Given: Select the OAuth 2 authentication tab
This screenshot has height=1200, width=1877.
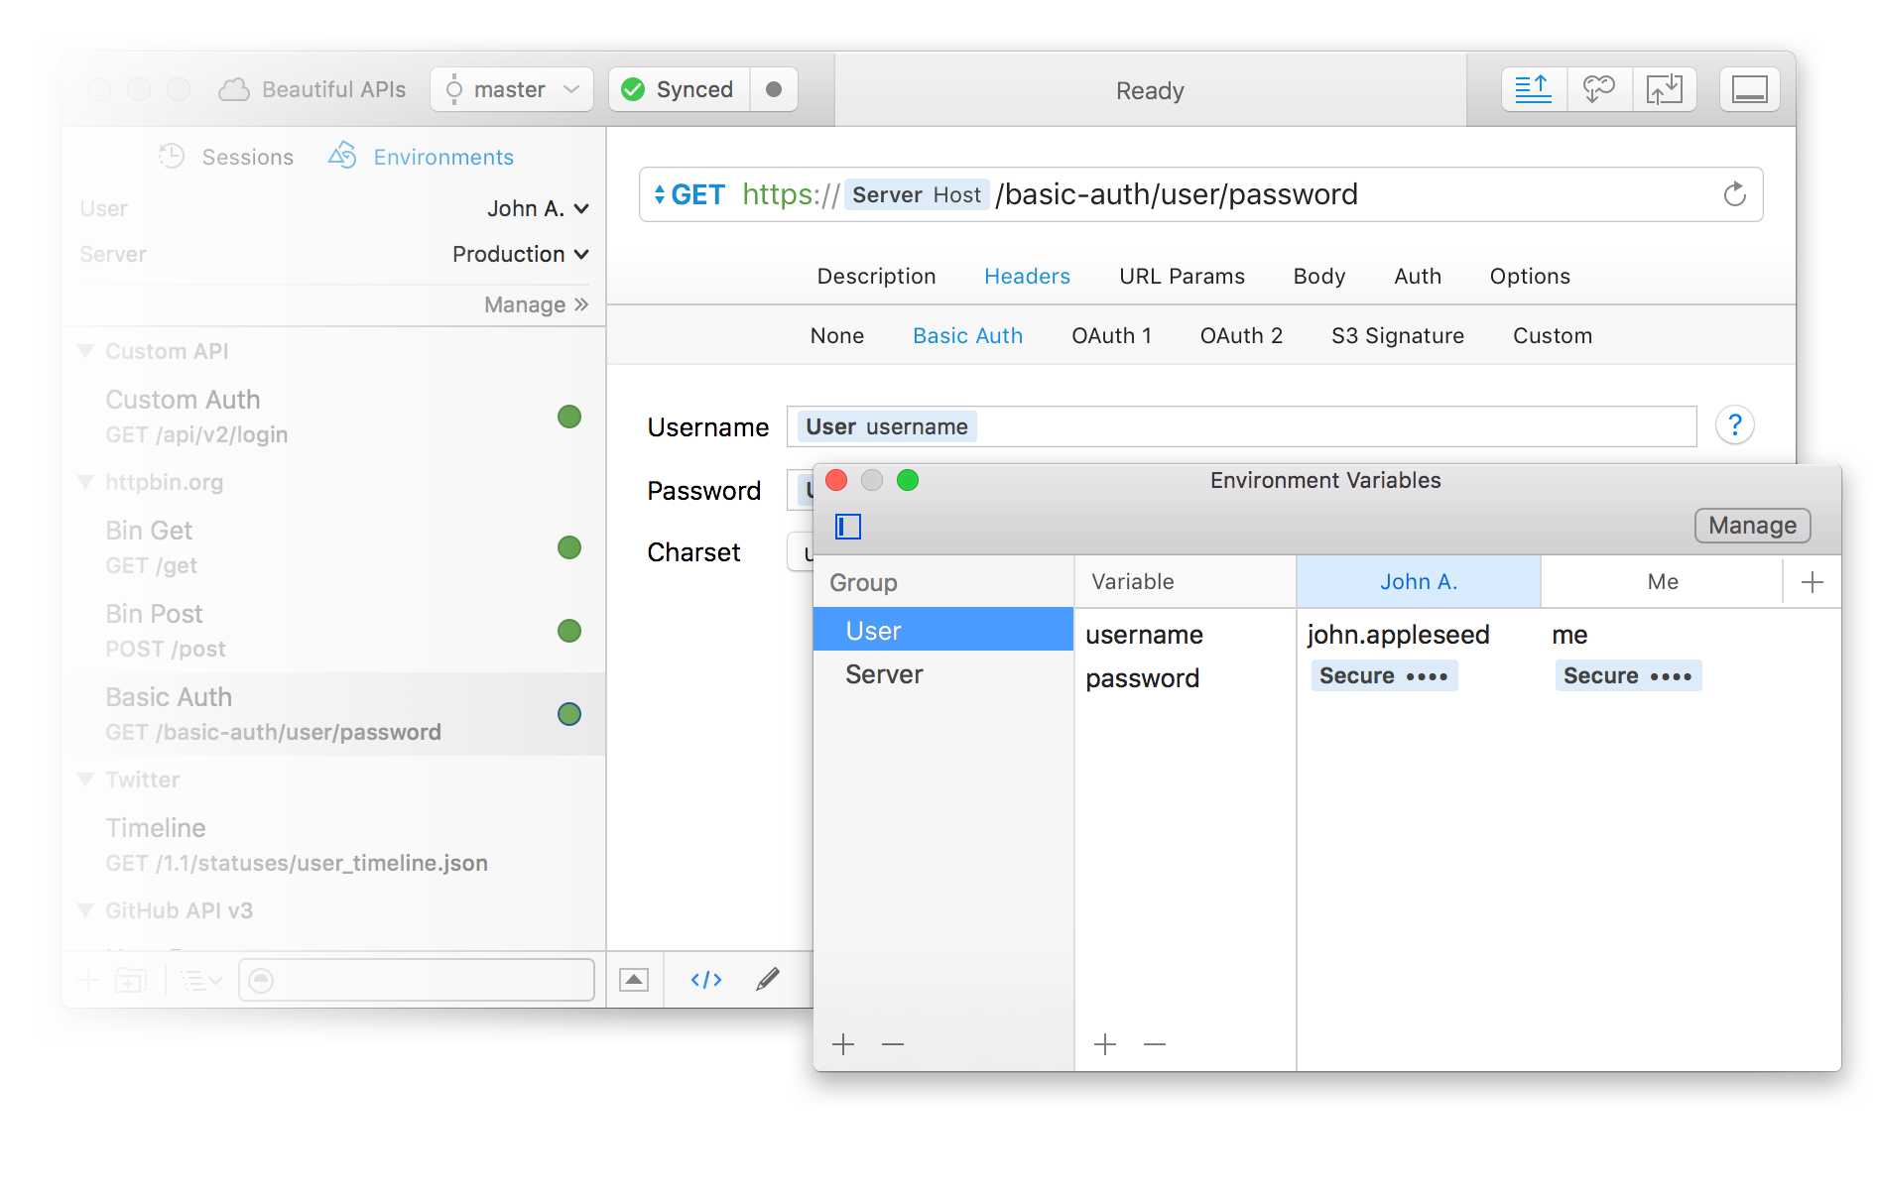Looking at the screenshot, I should (x=1241, y=335).
